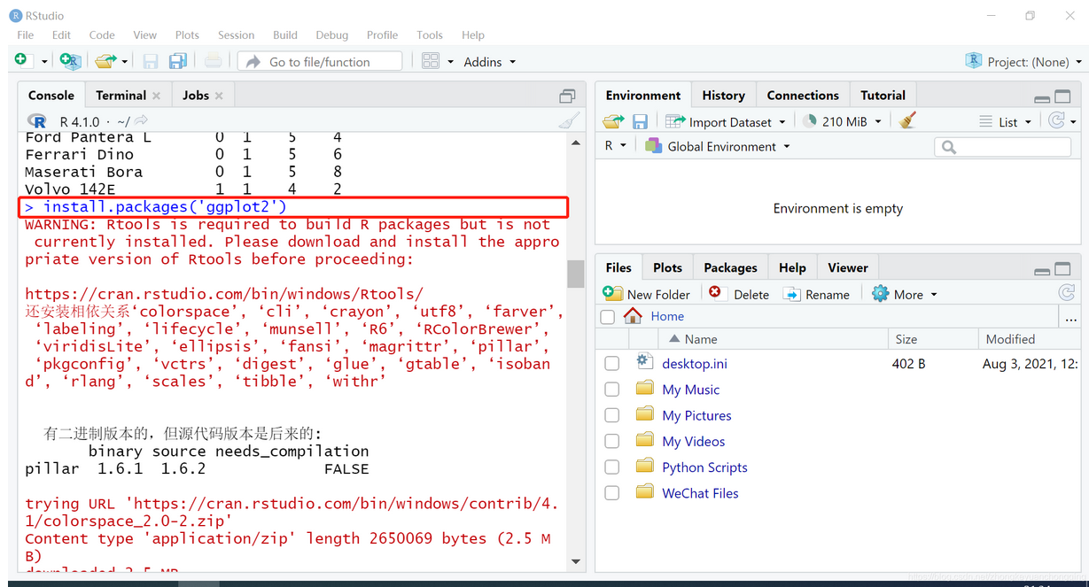Viewport: 1089px width, 587px height.
Task: Open the Tools menu
Action: coord(430,35)
